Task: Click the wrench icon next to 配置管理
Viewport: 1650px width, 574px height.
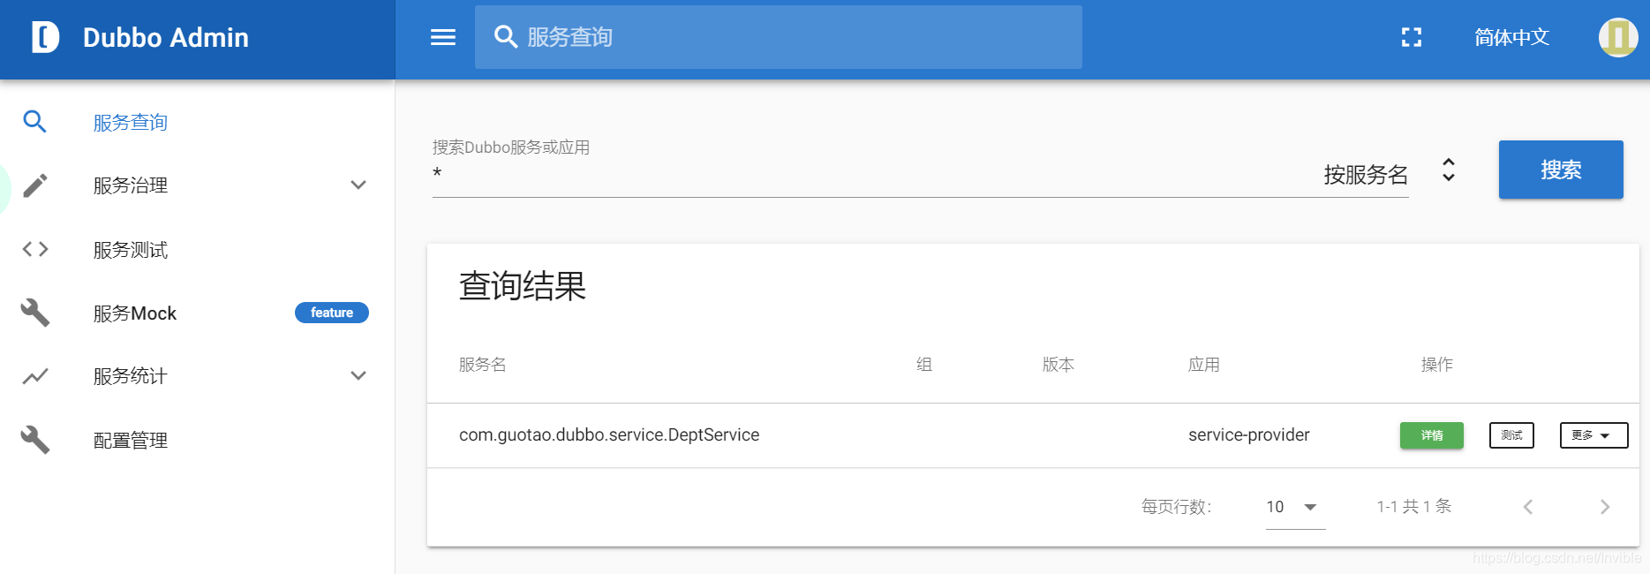Action: (x=35, y=440)
